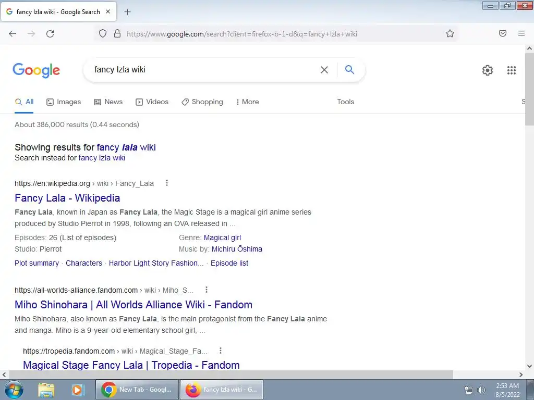Go to the Google logo homepage
Image resolution: width=534 pixels, height=400 pixels.
pos(36,70)
